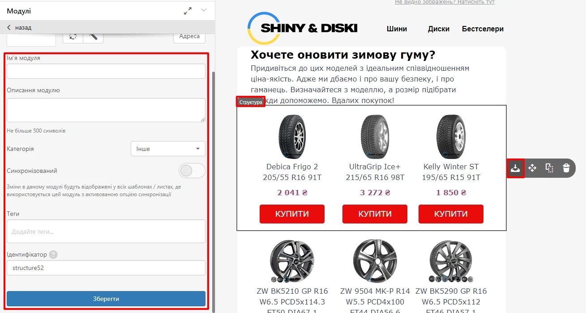Click the copy structure icon
Image resolution: width=586 pixels, height=313 pixels.
[x=549, y=168]
